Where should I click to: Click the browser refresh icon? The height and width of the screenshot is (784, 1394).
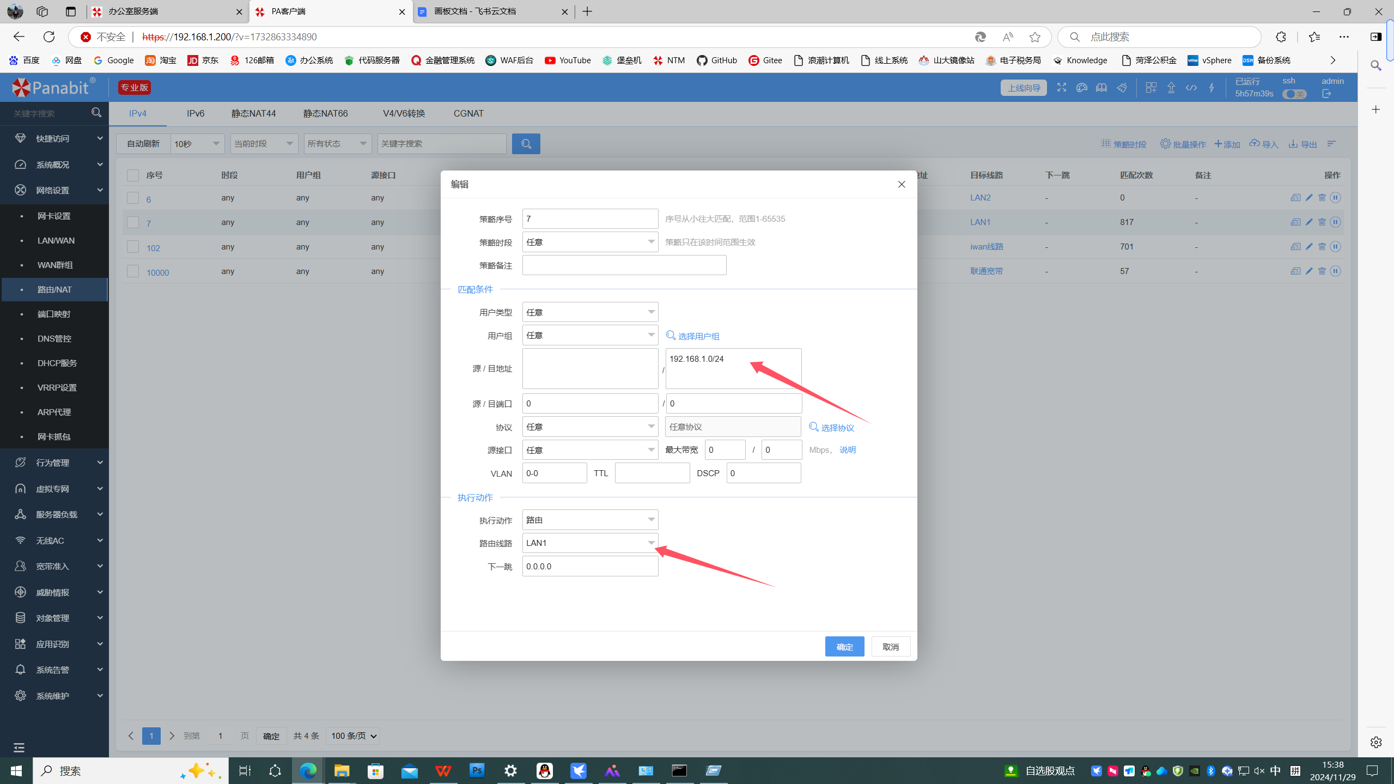pyautogui.click(x=49, y=37)
